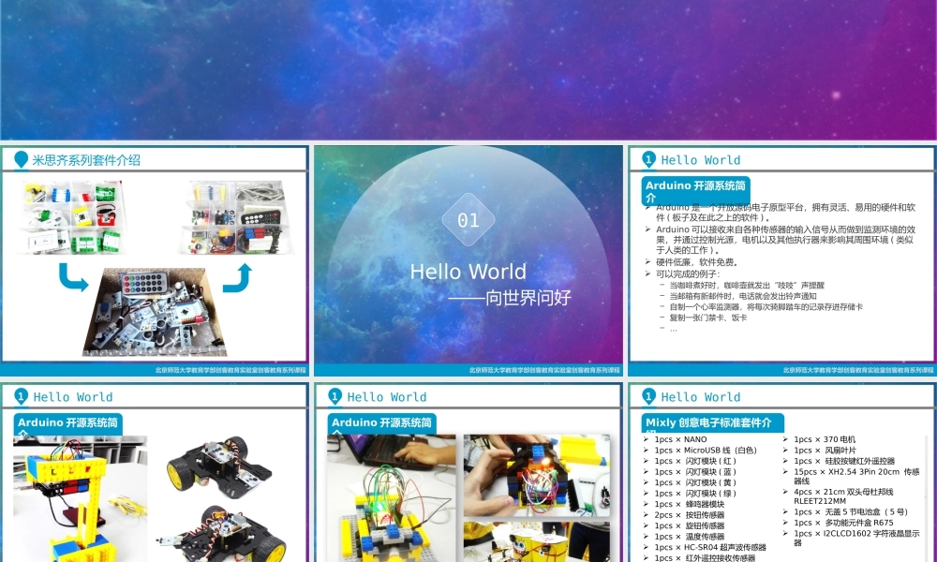Click the list row 1pcs × MicroUSB 线 (白色)
Image resolution: width=937 pixels, height=562 pixels.
pyautogui.click(x=706, y=451)
